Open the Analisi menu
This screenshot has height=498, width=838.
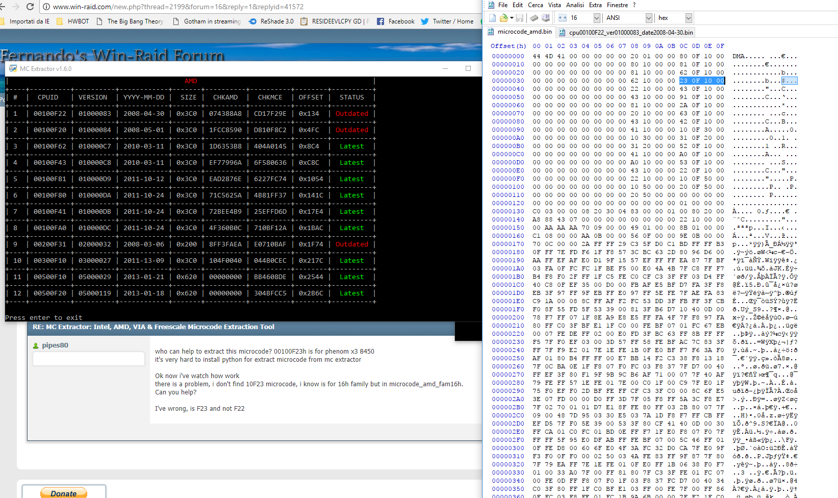click(x=575, y=5)
